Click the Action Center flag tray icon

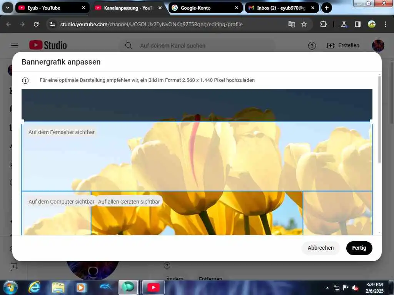click(x=346, y=288)
